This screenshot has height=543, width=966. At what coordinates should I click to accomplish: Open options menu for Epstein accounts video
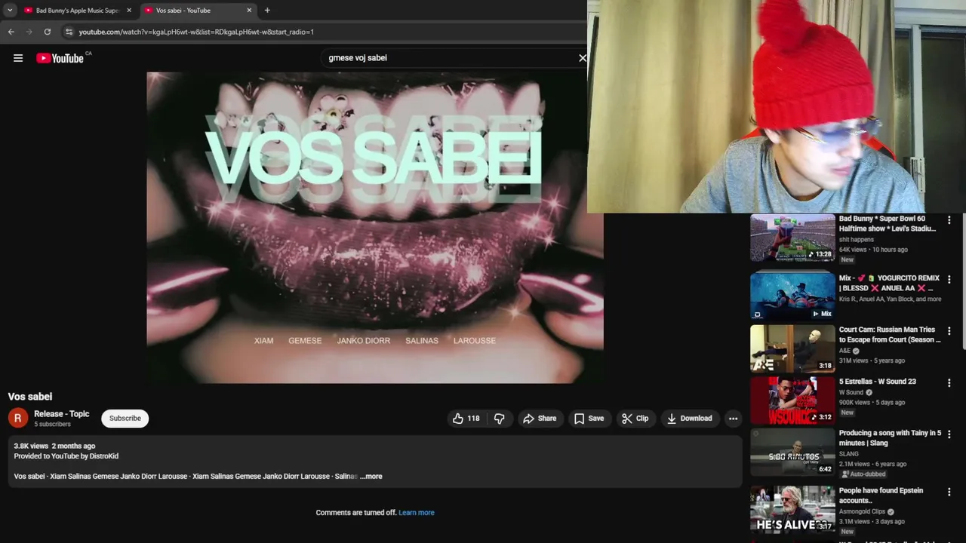point(949,492)
